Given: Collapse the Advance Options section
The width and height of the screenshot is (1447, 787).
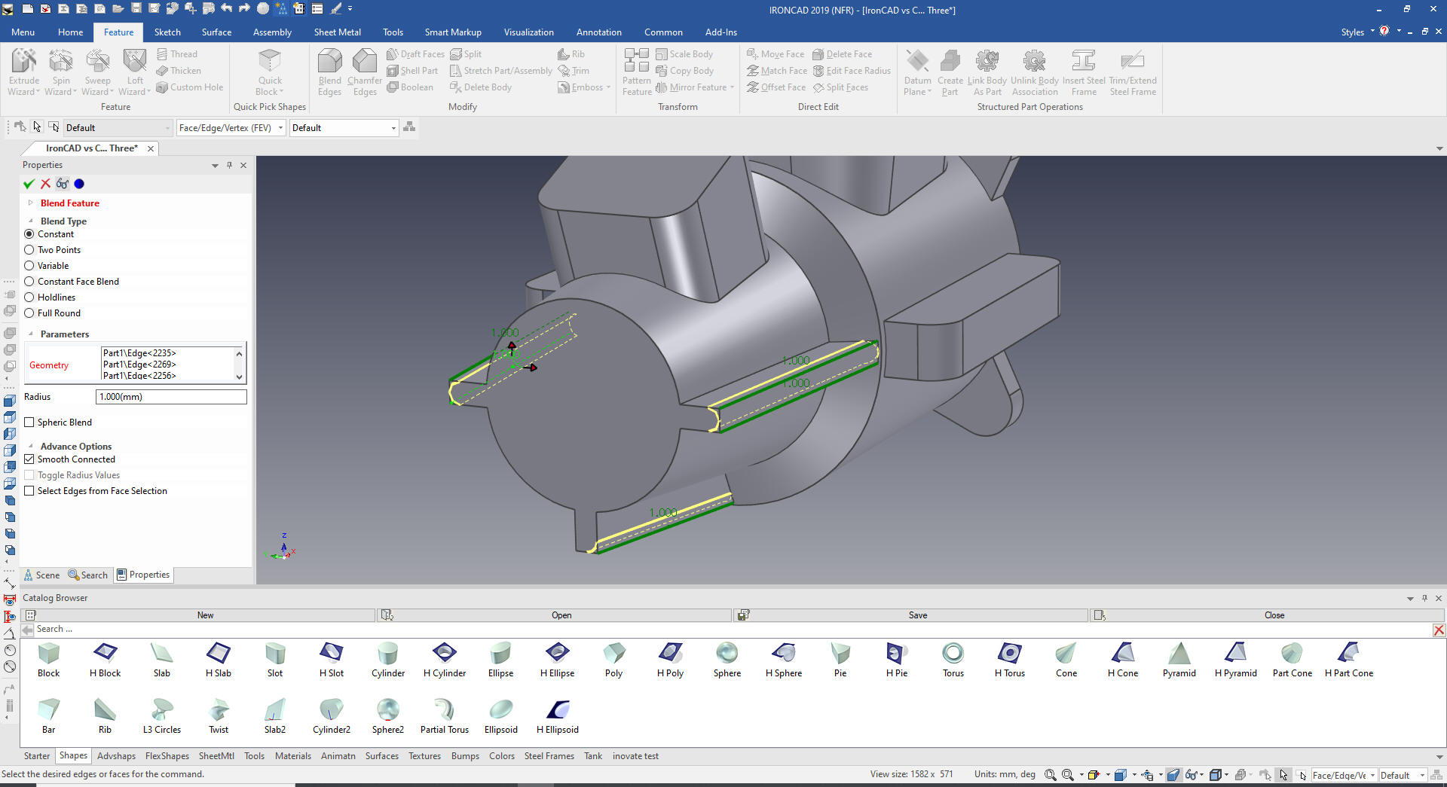Looking at the screenshot, I should [x=30, y=447].
